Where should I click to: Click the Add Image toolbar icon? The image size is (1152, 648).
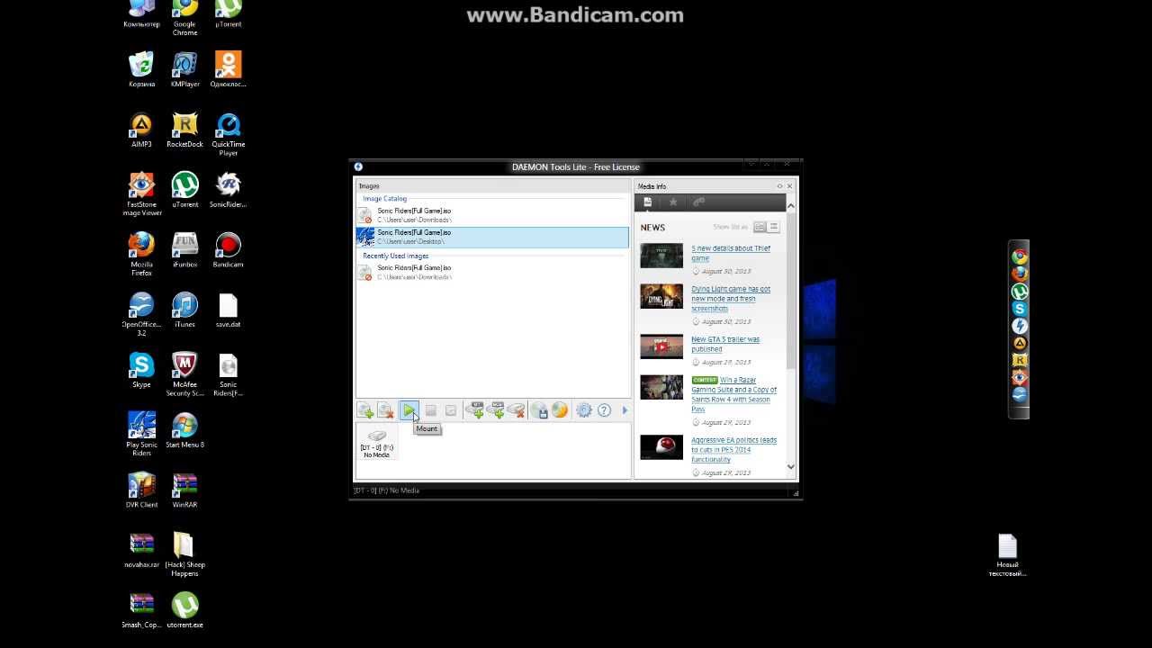365,410
